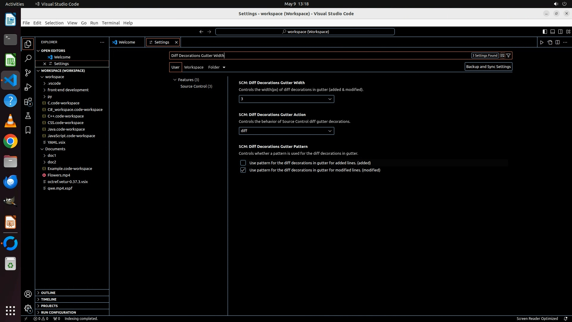This screenshot has width=572, height=322.
Task: Open the Source Control view icon
Action: coord(28,73)
